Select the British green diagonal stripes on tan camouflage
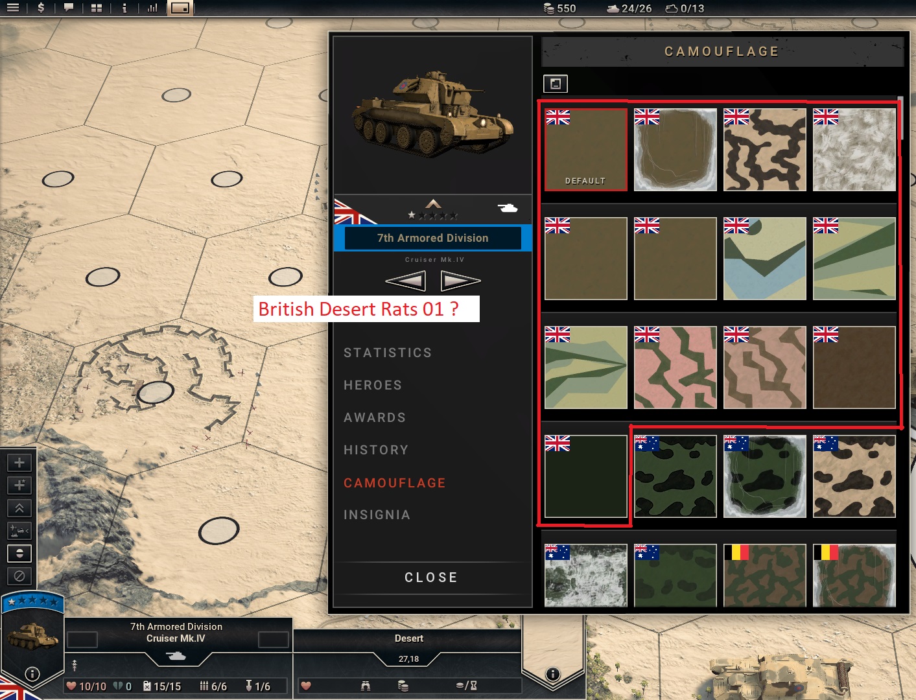Image resolution: width=916 pixels, height=700 pixels. pos(854,259)
